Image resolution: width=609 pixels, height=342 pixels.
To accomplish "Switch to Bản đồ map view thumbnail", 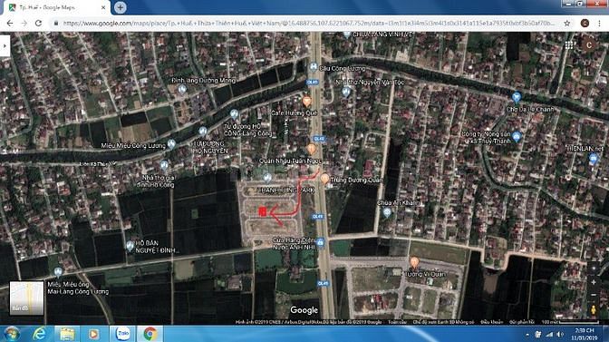I will click(26, 298).
